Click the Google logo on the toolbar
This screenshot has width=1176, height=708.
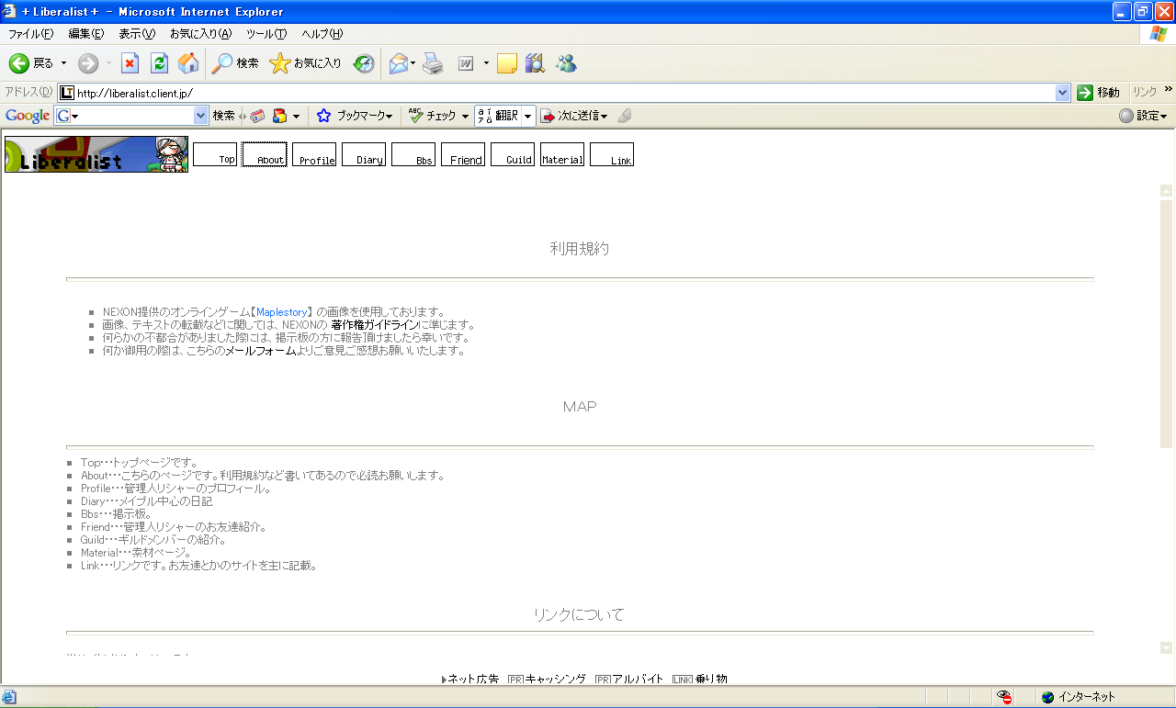(x=28, y=116)
